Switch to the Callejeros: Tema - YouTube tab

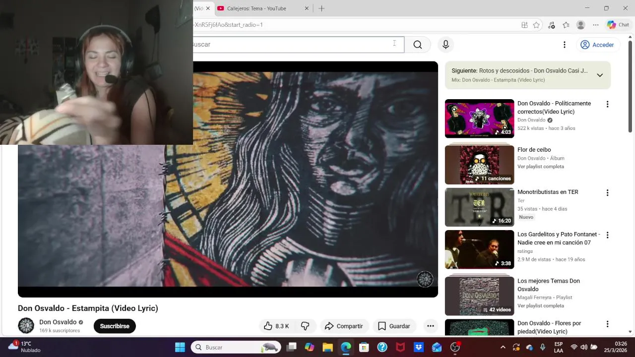(x=256, y=8)
